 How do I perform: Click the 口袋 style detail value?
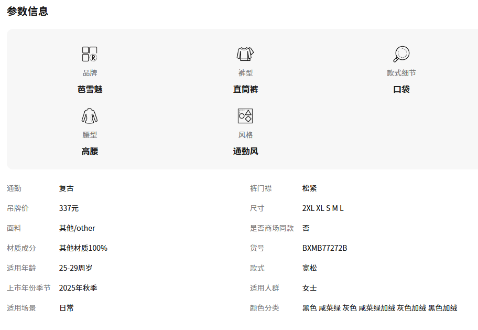401,89
